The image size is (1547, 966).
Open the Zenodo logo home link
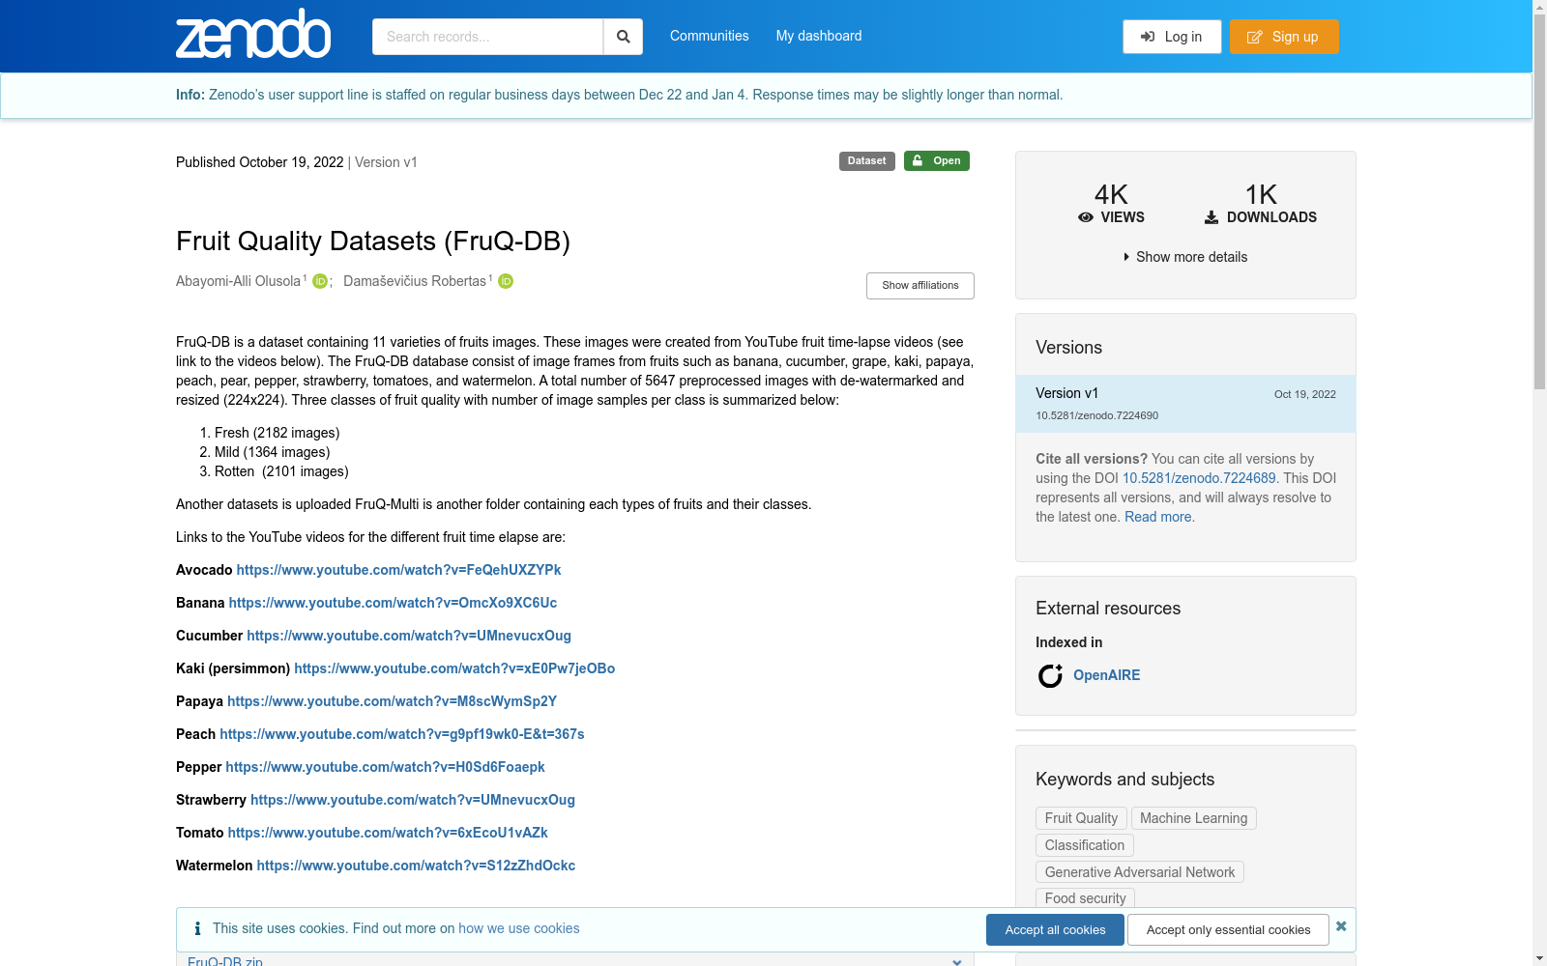click(253, 34)
